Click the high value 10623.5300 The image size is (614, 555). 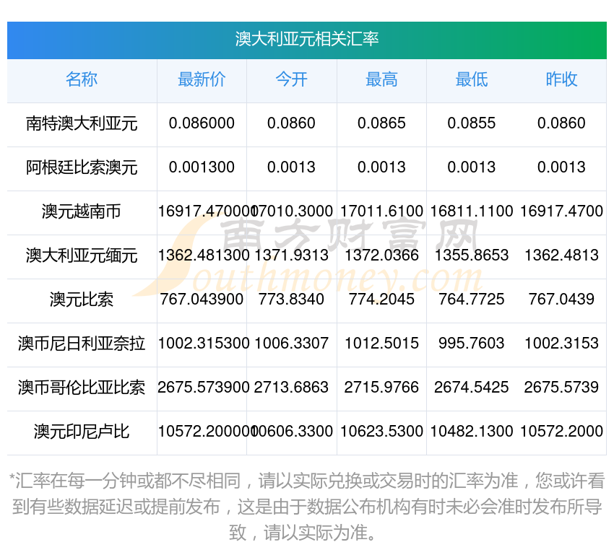[382, 431]
